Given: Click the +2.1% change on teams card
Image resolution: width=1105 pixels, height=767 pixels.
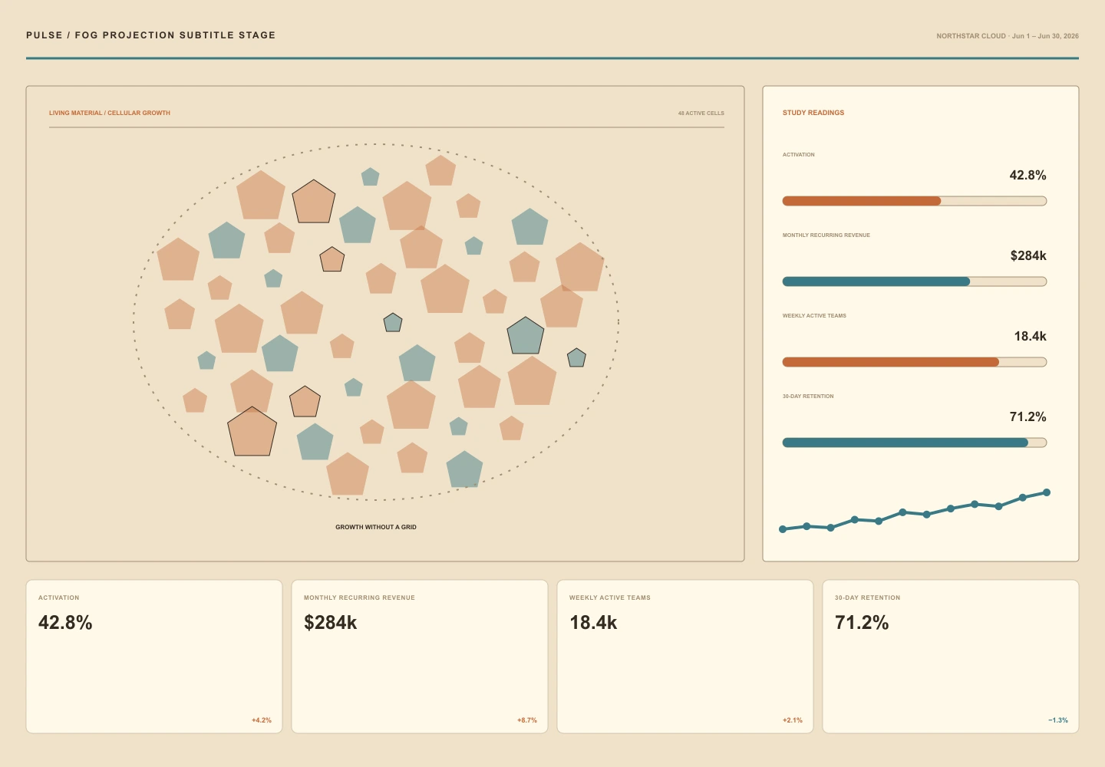Looking at the screenshot, I should (x=793, y=720).
